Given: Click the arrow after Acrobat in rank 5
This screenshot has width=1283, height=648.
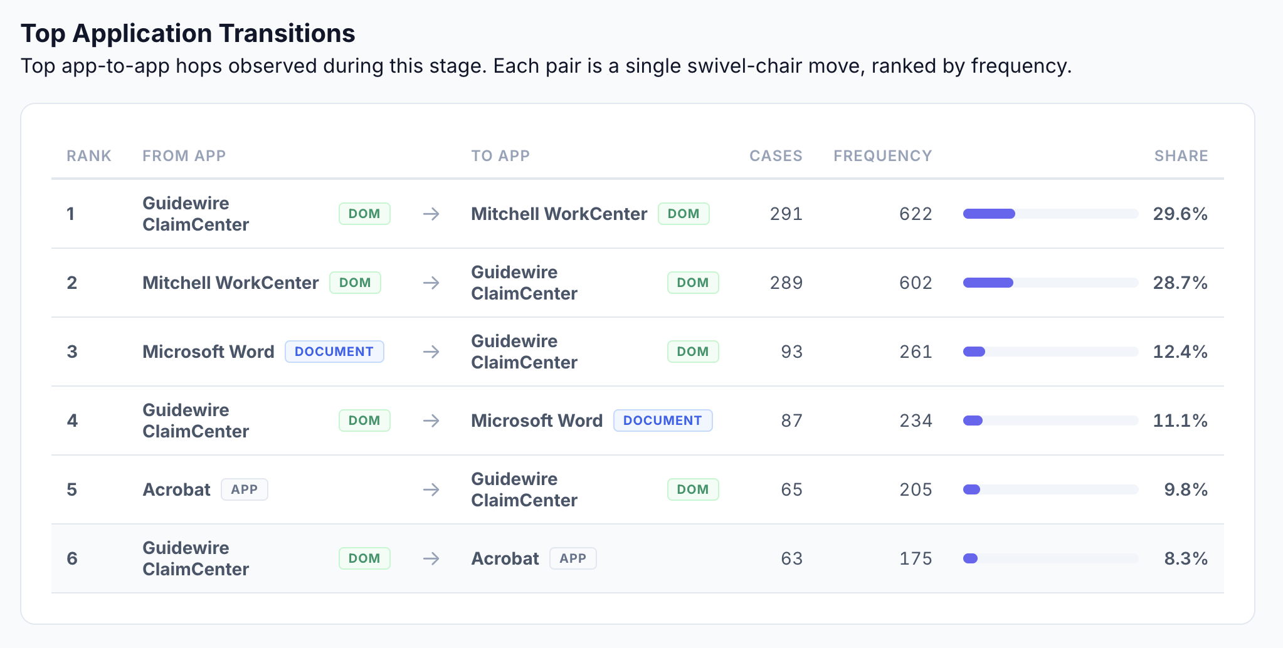Looking at the screenshot, I should pos(431,490).
